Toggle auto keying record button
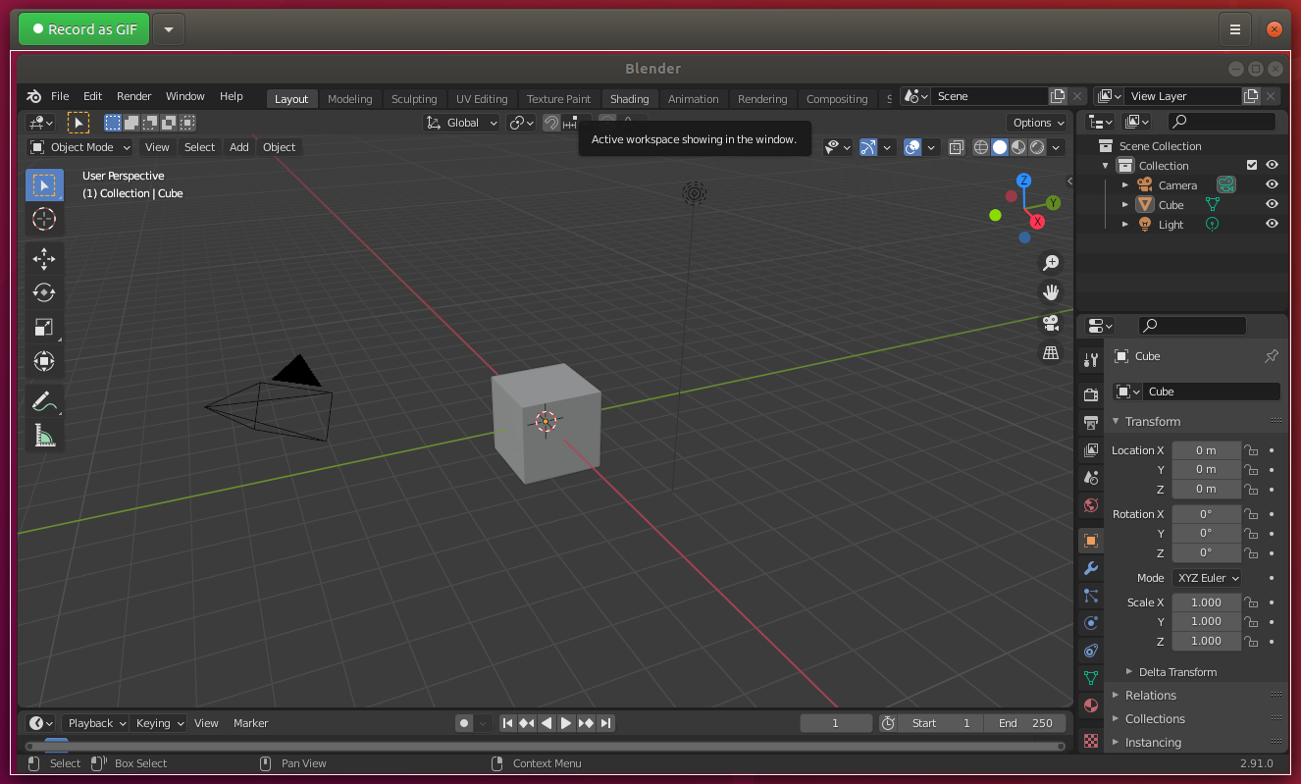The height and width of the screenshot is (784, 1301). click(x=464, y=723)
